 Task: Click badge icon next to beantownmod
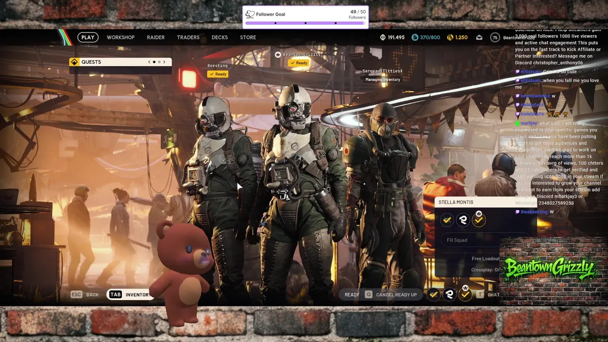pos(517,96)
